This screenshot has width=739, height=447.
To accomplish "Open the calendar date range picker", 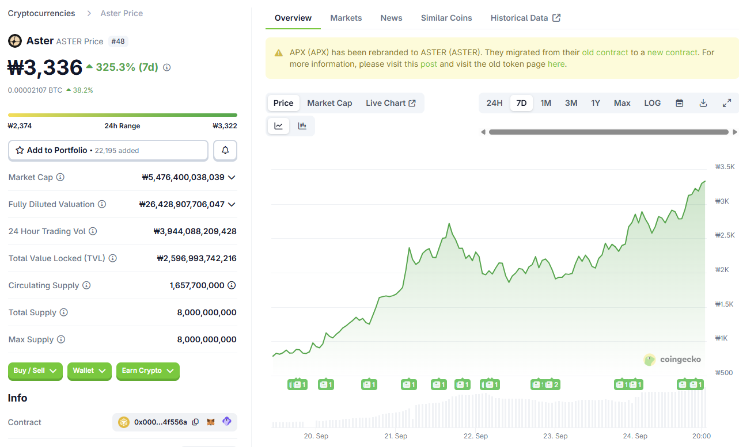I will [x=680, y=103].
